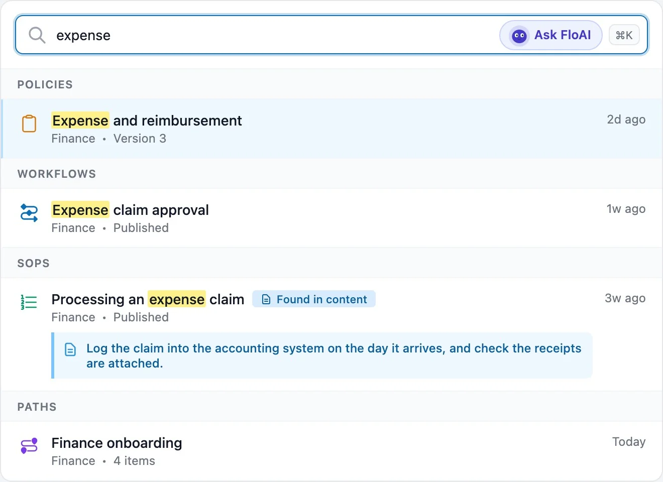Click the blue workflow arrows icon
This screenshot has width=663, height=482.
pyautogui.click(x=29, y=213)
